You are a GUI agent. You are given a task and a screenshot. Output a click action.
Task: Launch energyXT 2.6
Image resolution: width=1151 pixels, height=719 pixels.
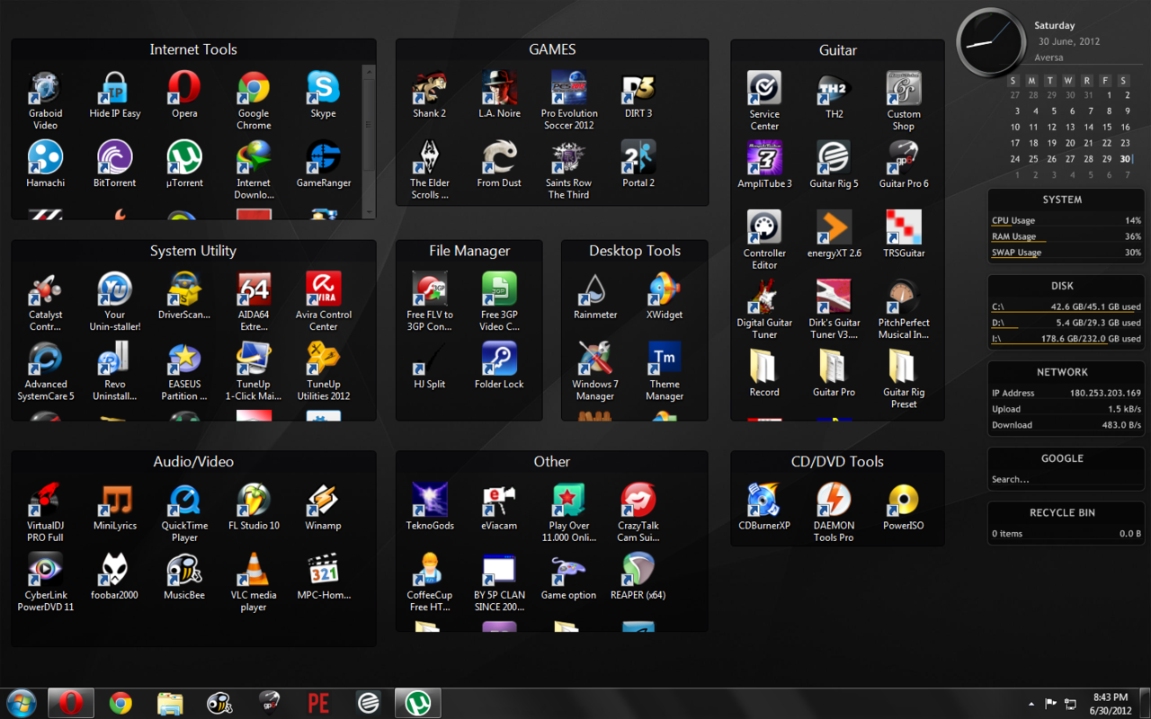[834, 235]
